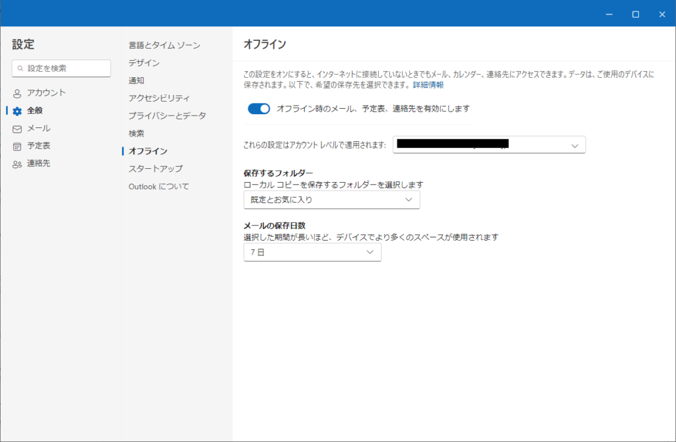Viewport: 676px width, 442px height.
Task: Go to プライバシーとデータ settings
Action: 167,115
